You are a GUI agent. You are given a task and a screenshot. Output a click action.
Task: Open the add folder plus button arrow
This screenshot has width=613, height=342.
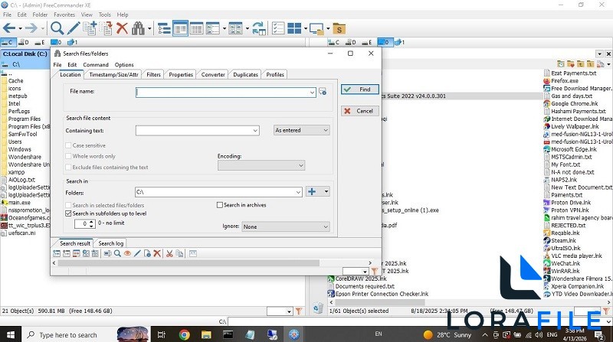(x=326, y=191)
